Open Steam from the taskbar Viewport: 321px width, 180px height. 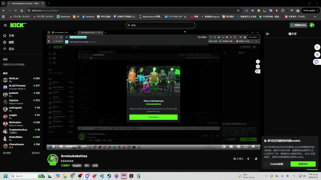109,176
